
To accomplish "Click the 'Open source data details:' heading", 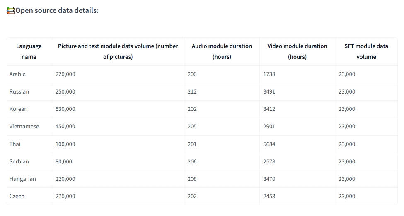I will tap(57, 10).
